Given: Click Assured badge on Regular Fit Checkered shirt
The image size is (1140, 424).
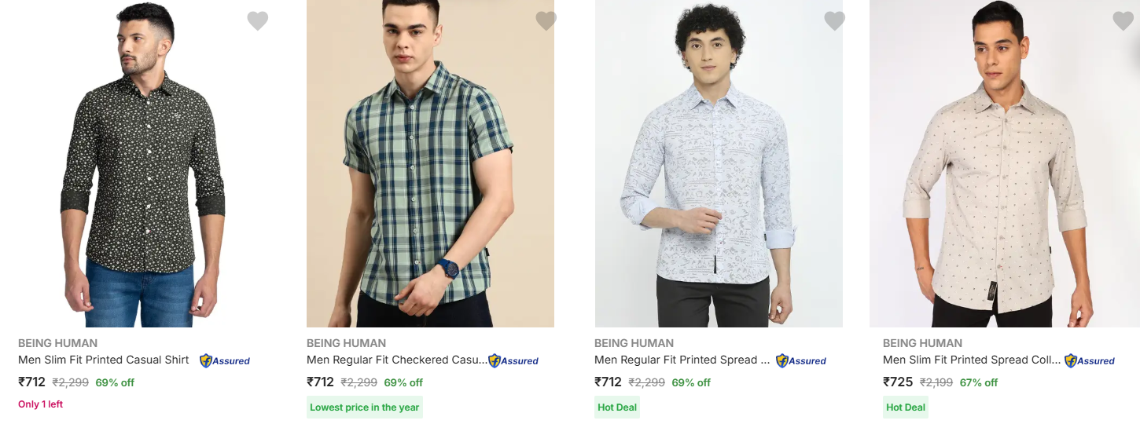Looking at the screenshot, I should coord(513,361).
